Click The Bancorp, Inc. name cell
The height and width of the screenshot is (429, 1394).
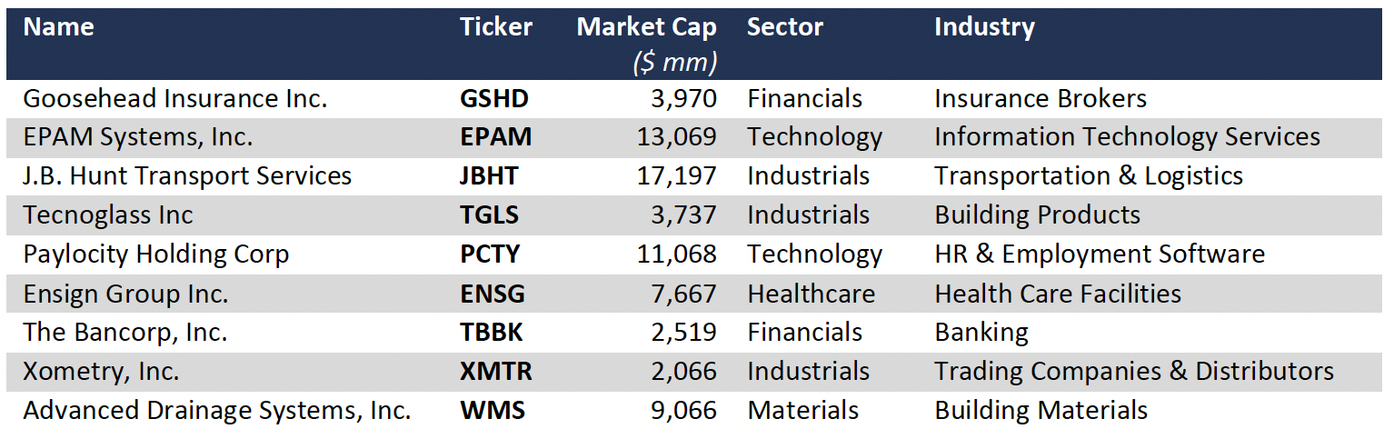[125, 333]
